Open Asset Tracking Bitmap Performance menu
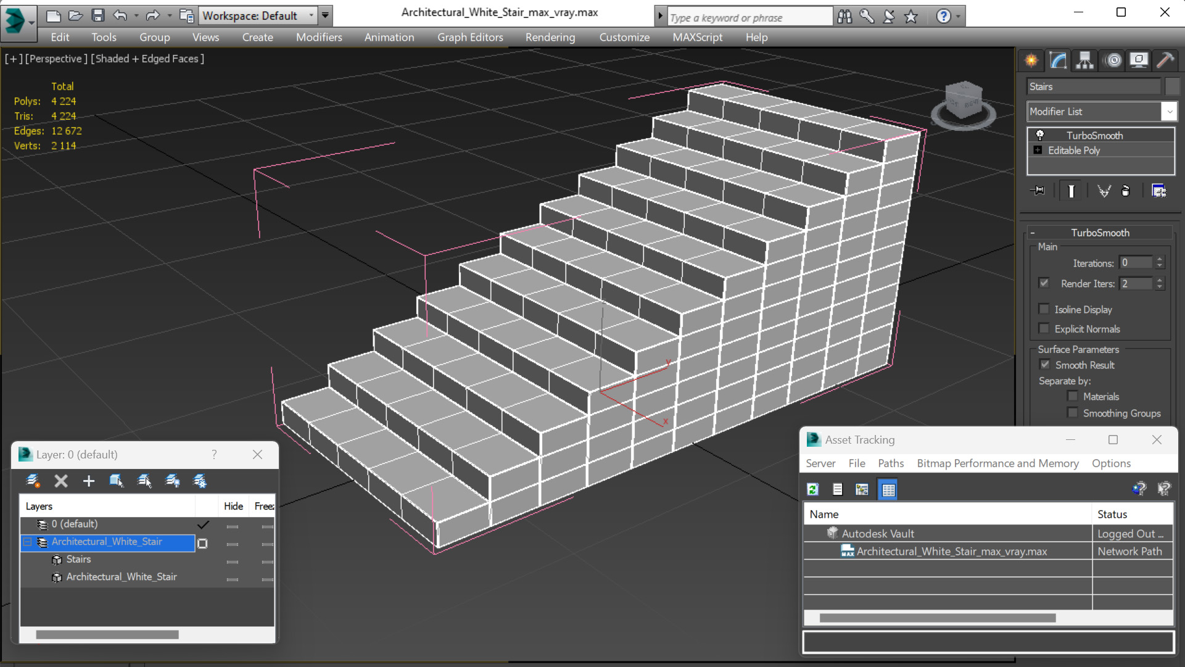 coord(996,463)
